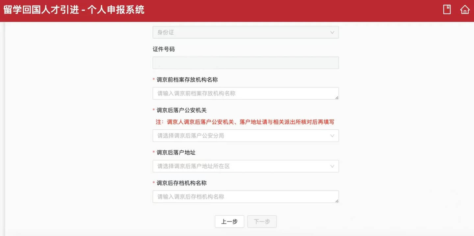Screen dimensions: 474x236
Task: Open the guide book icon in header
Action: [x=447, y=10]
